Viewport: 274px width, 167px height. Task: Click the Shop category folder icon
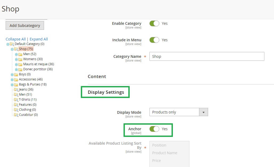[16, 49]
